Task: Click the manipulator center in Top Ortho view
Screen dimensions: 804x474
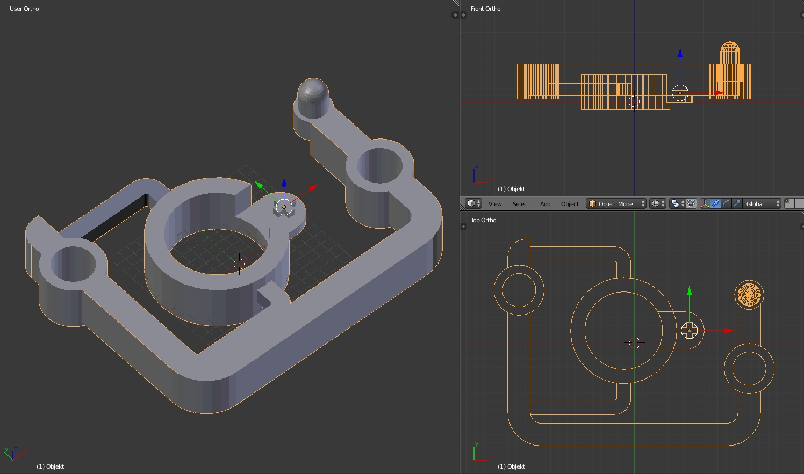Action: (690, 331)
